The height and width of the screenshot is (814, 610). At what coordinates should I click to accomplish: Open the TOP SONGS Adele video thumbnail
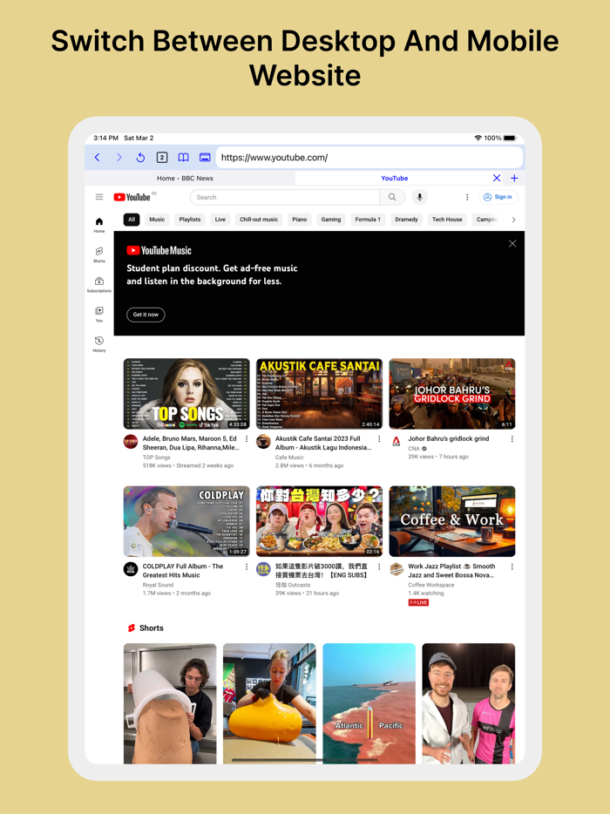186,394
